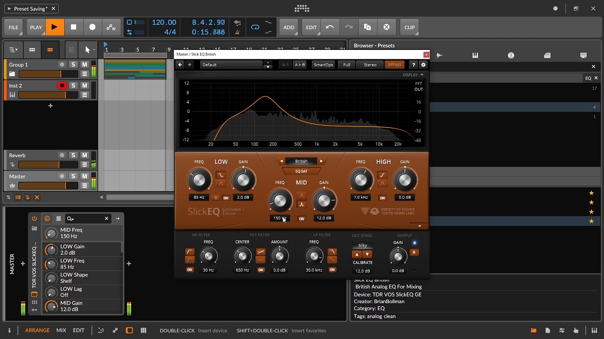Solo the Inst 2 track

pyautogui.click(x=73, y=86)
